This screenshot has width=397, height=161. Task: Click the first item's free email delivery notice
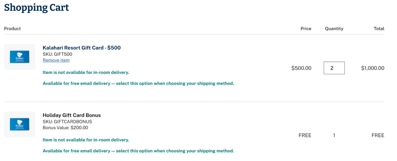point(138,83)
